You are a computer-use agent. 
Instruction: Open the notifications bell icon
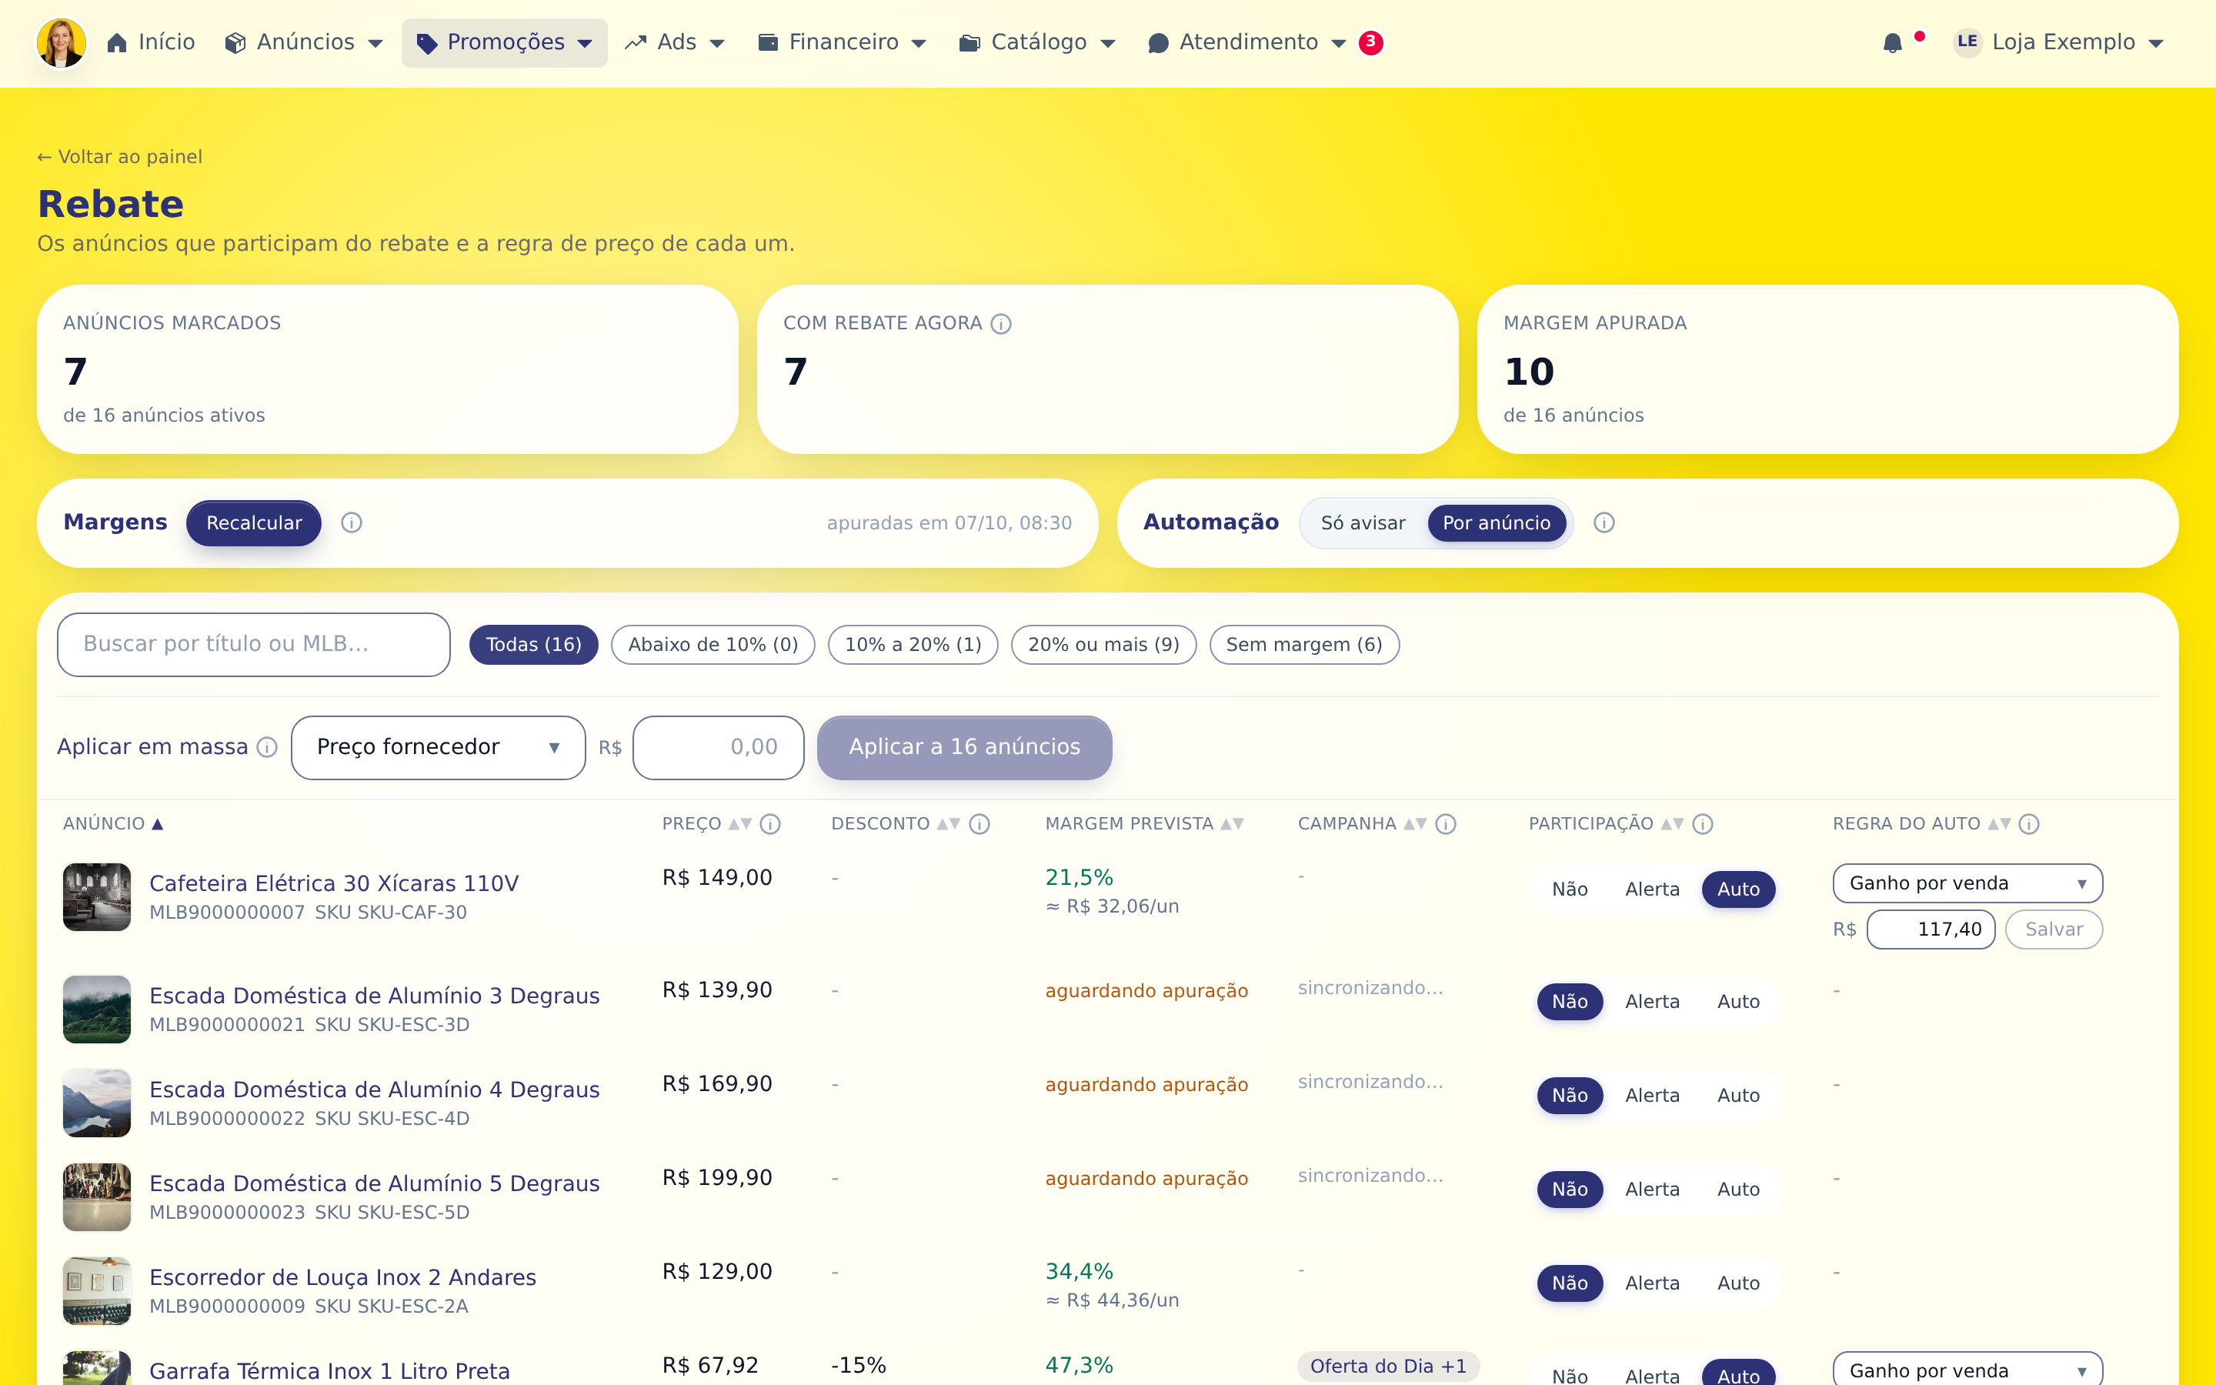click(x=1892, y=43)
